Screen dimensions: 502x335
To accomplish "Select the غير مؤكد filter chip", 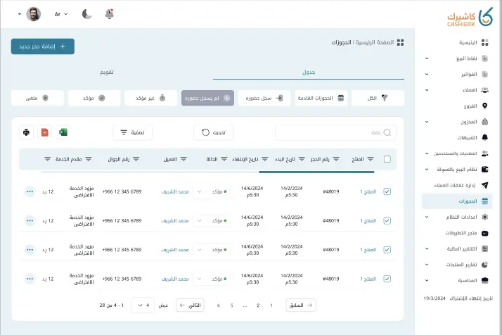I will click(150, 98).
